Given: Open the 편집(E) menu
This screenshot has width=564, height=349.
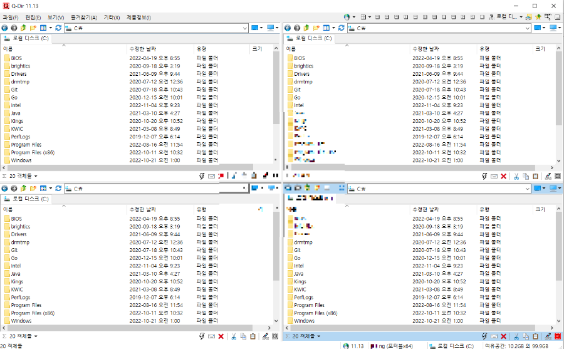Looking at the screenshot, I should tap(33, 18).
